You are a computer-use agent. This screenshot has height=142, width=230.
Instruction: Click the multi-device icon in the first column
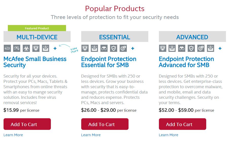point(7,48)
